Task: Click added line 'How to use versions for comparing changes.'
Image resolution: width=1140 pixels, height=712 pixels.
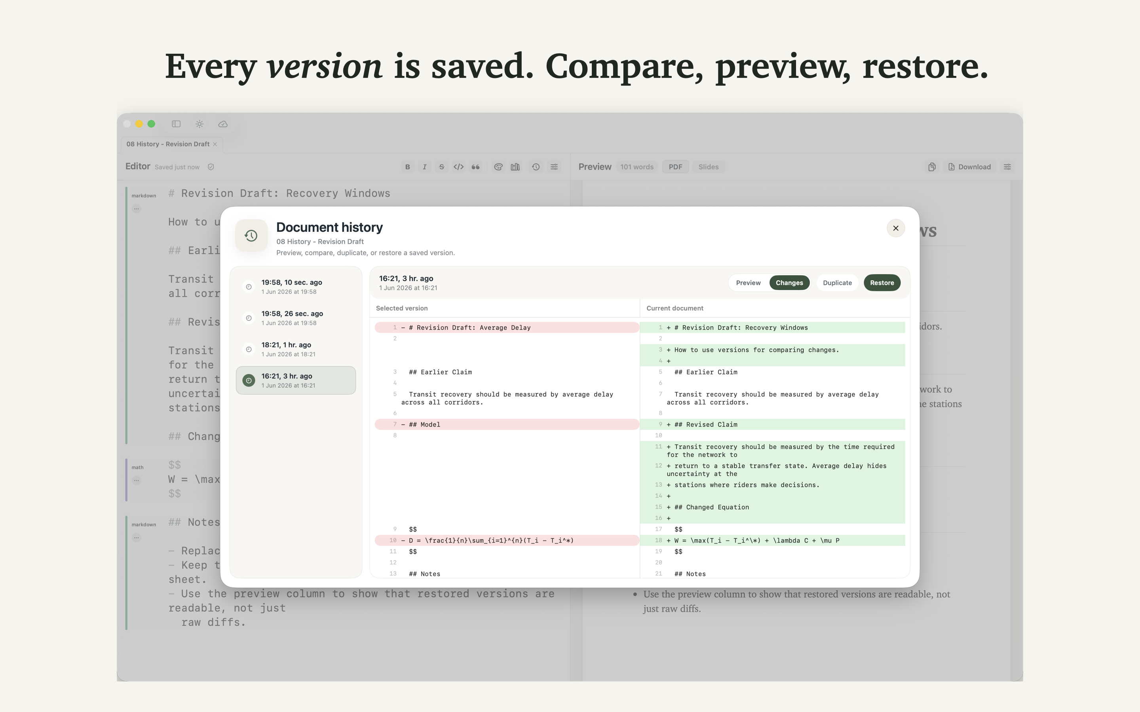Action: coord(773,350)
